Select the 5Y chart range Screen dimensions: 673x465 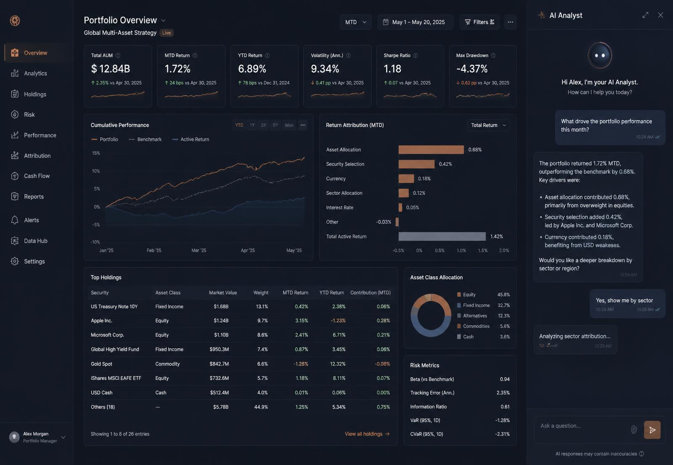tap(276, 125)
